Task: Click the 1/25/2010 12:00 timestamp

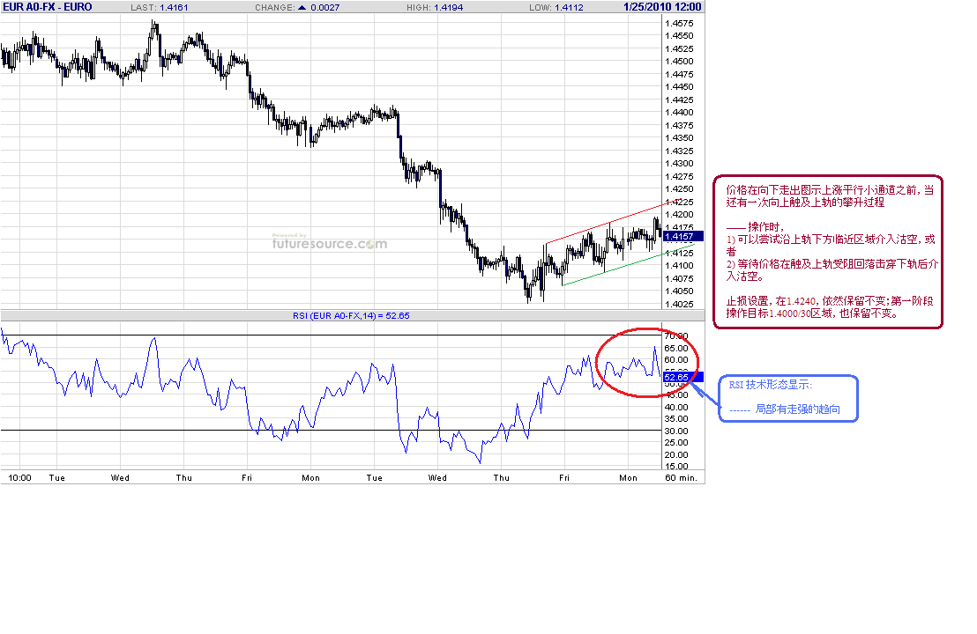Action: [x=662, y=7]
